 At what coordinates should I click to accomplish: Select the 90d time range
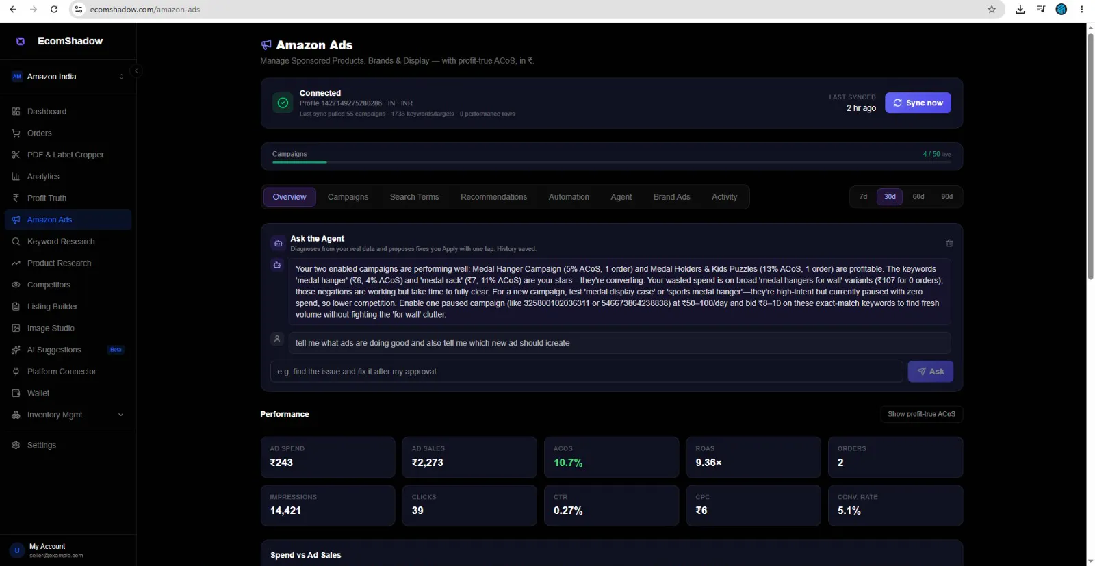click(946, 197)
